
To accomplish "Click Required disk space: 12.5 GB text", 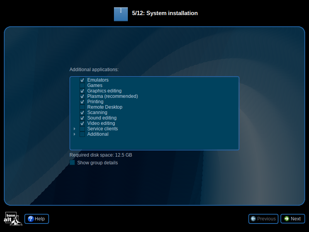I will pyautogui.click(x=101, y=155).
